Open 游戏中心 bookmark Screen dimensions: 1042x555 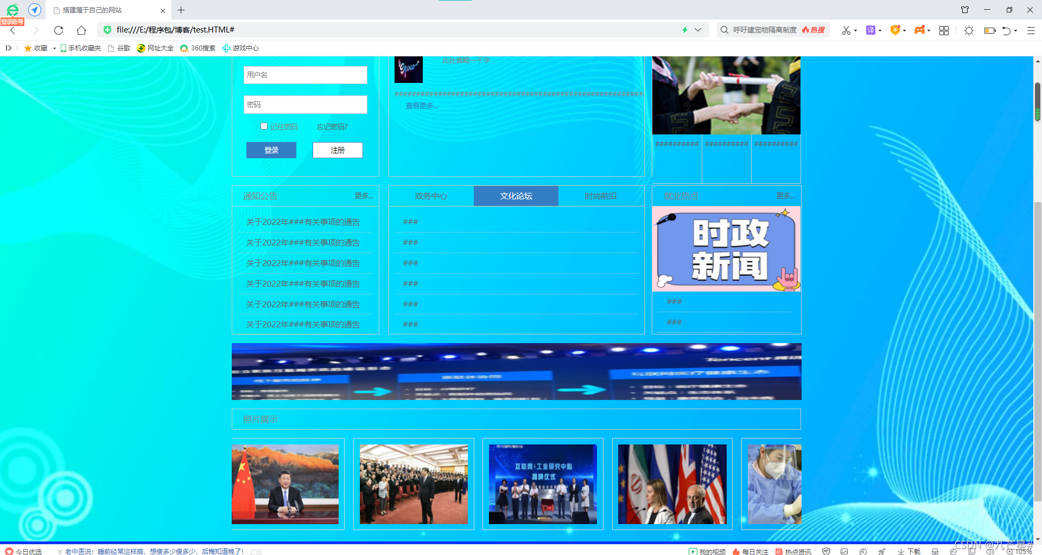(240, 48)
